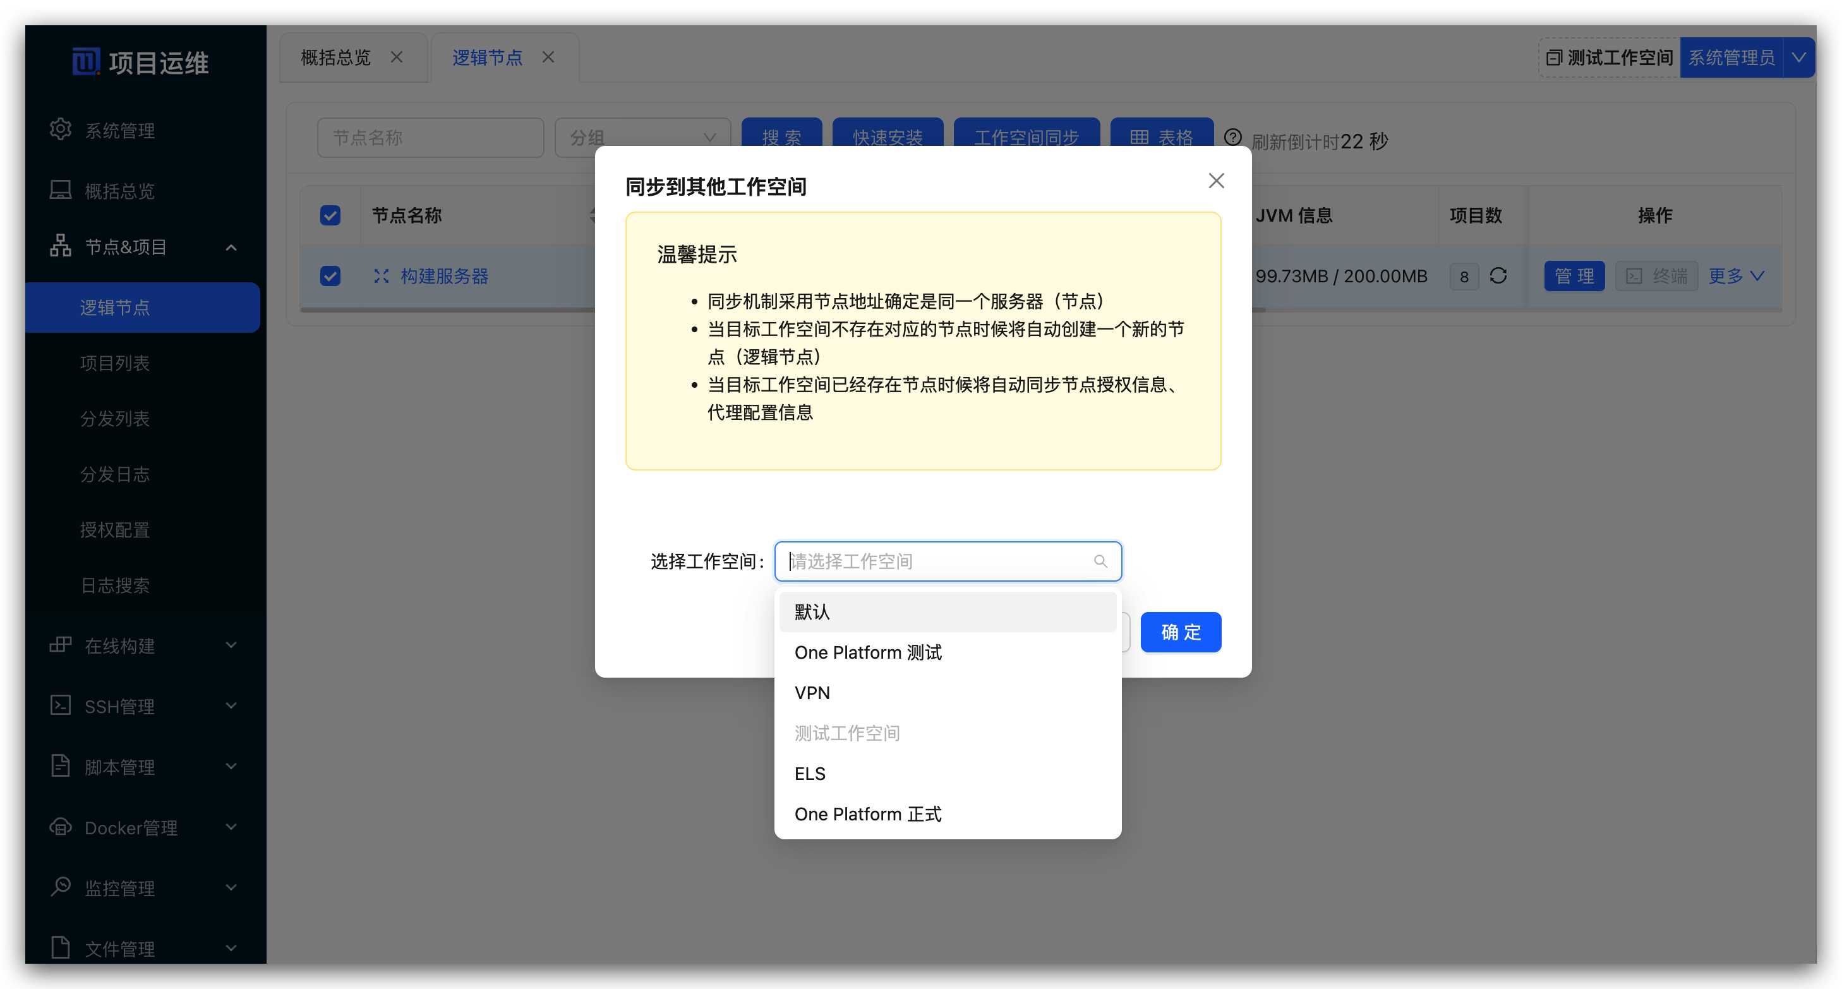Open 监控管理 from the sidebar icon
This screenshot has width=1842, height=989.
(x=61, y=887)
